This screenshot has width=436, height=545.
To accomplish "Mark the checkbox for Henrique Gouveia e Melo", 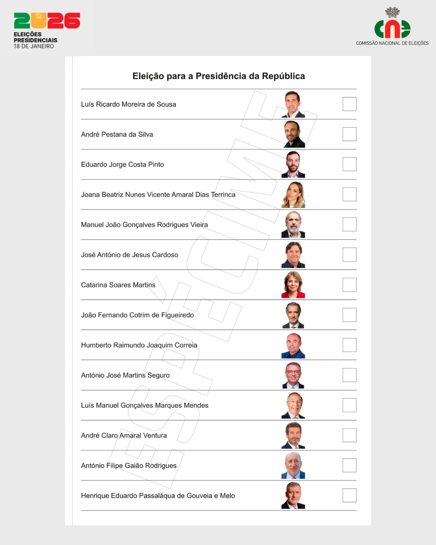I will click(x=349, y=495).
